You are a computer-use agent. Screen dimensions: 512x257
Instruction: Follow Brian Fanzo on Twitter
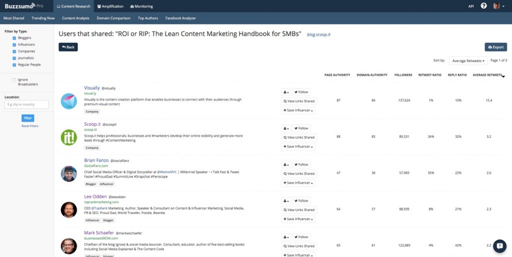(301, 165)
